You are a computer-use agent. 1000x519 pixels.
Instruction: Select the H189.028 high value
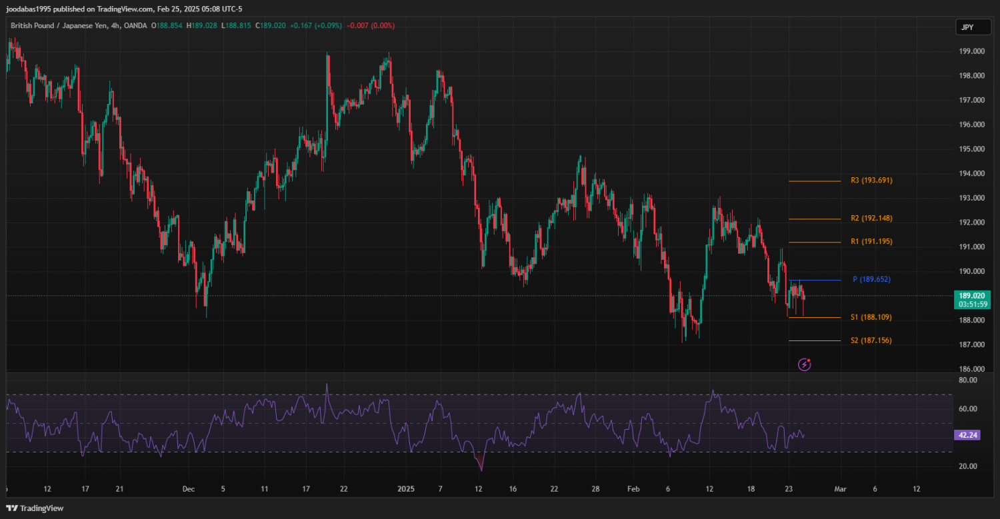tap(202, 25)
